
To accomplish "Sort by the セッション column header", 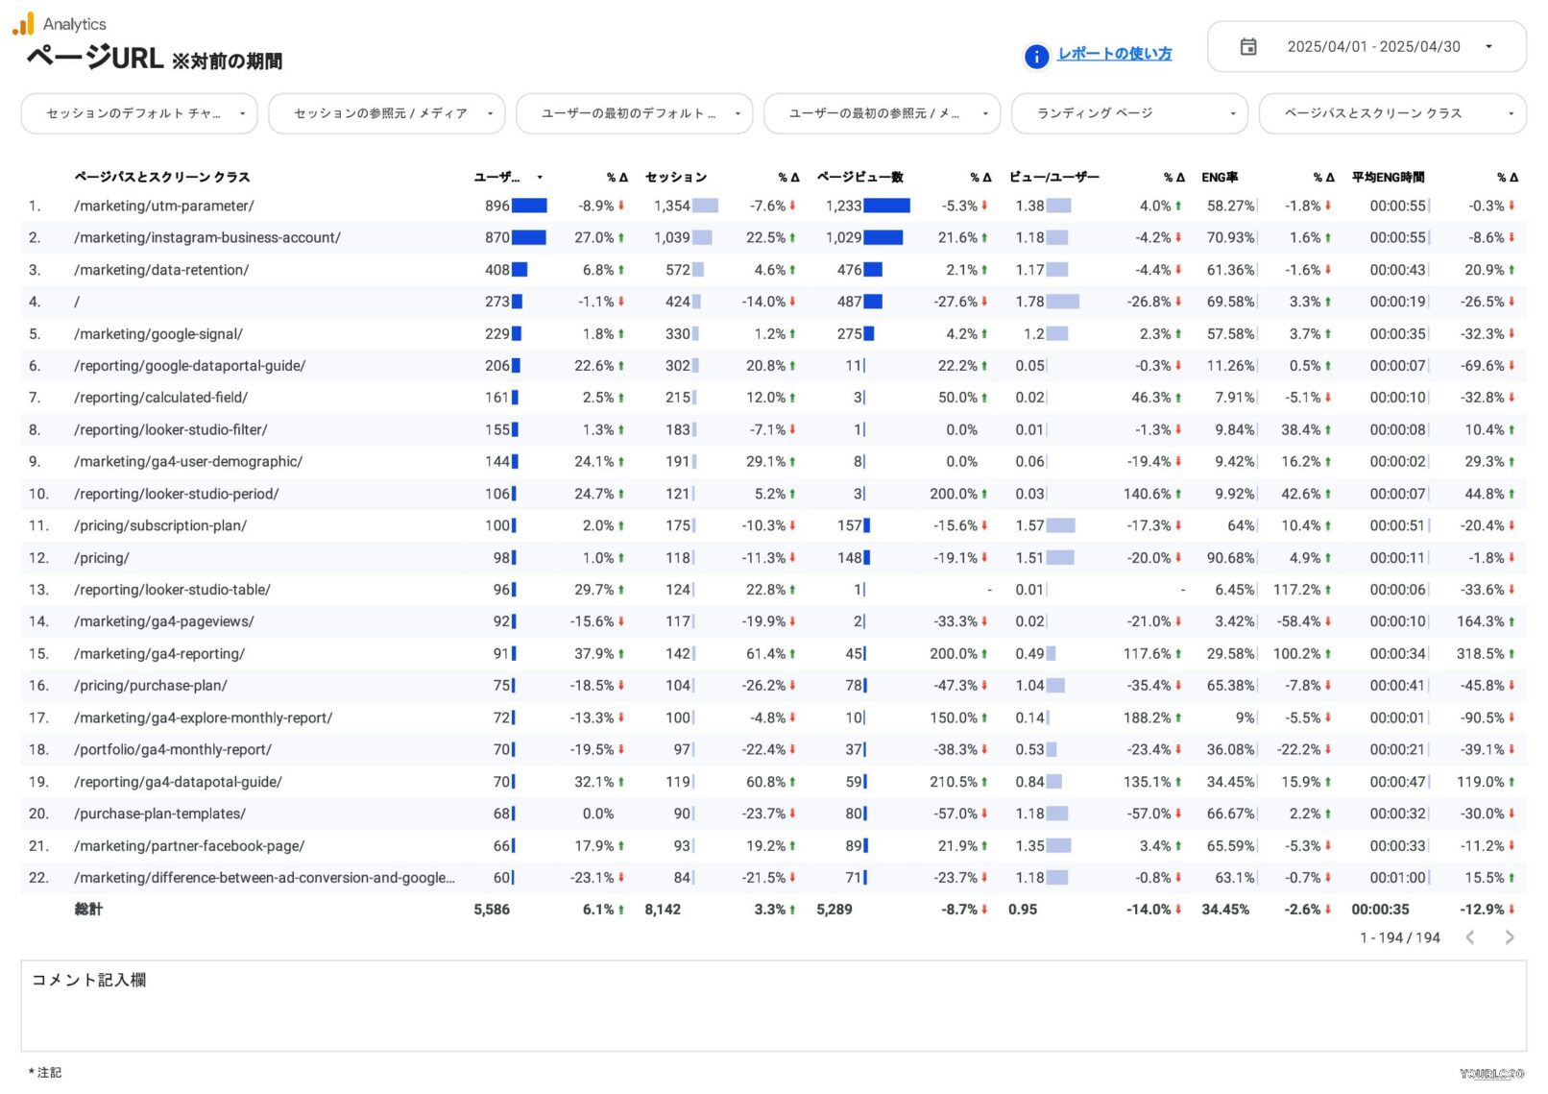I will tap(675, 178).
